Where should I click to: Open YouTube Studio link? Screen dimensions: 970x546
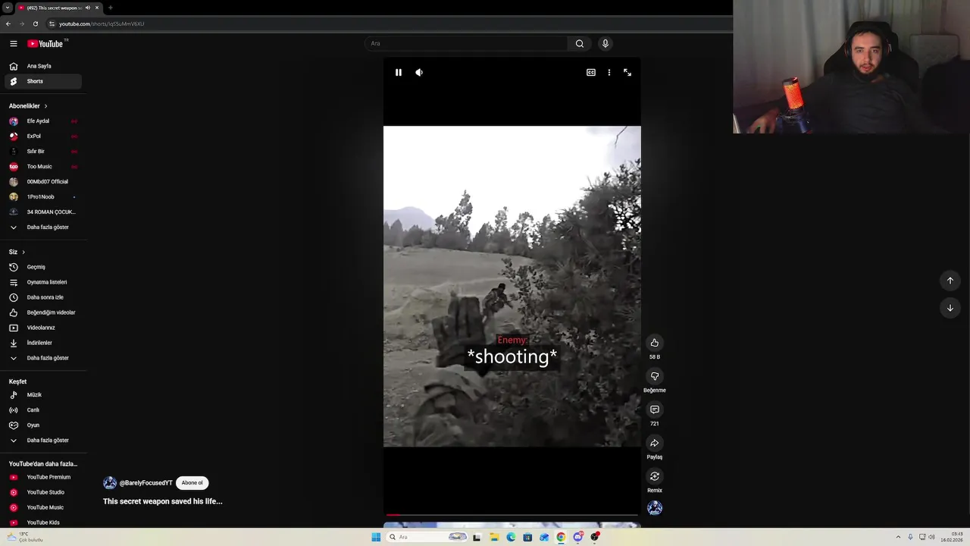tap(43, 492)
